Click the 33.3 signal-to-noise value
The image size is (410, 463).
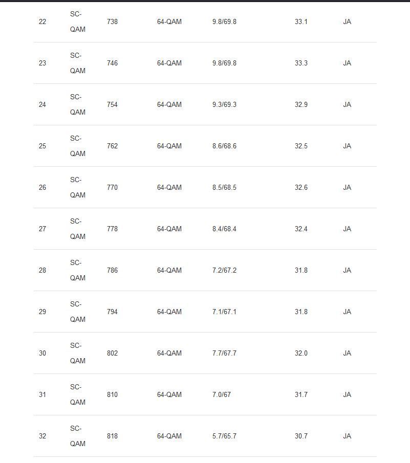click(301, 63)
